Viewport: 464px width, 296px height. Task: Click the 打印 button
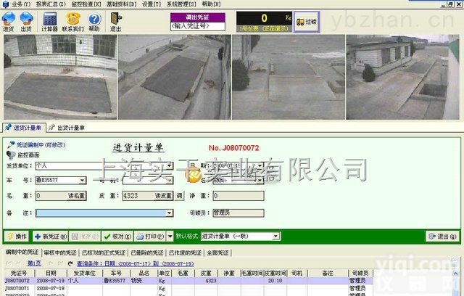[x=151, y=237]
